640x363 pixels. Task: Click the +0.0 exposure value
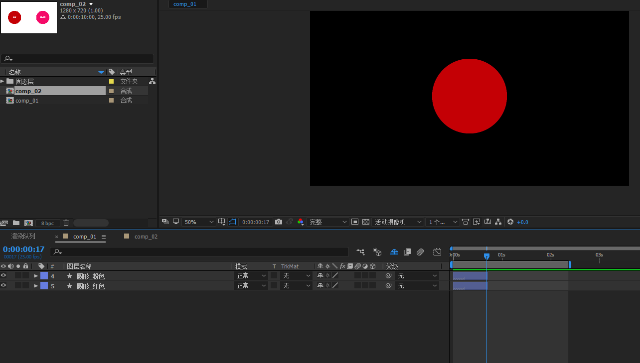(522, 222)
